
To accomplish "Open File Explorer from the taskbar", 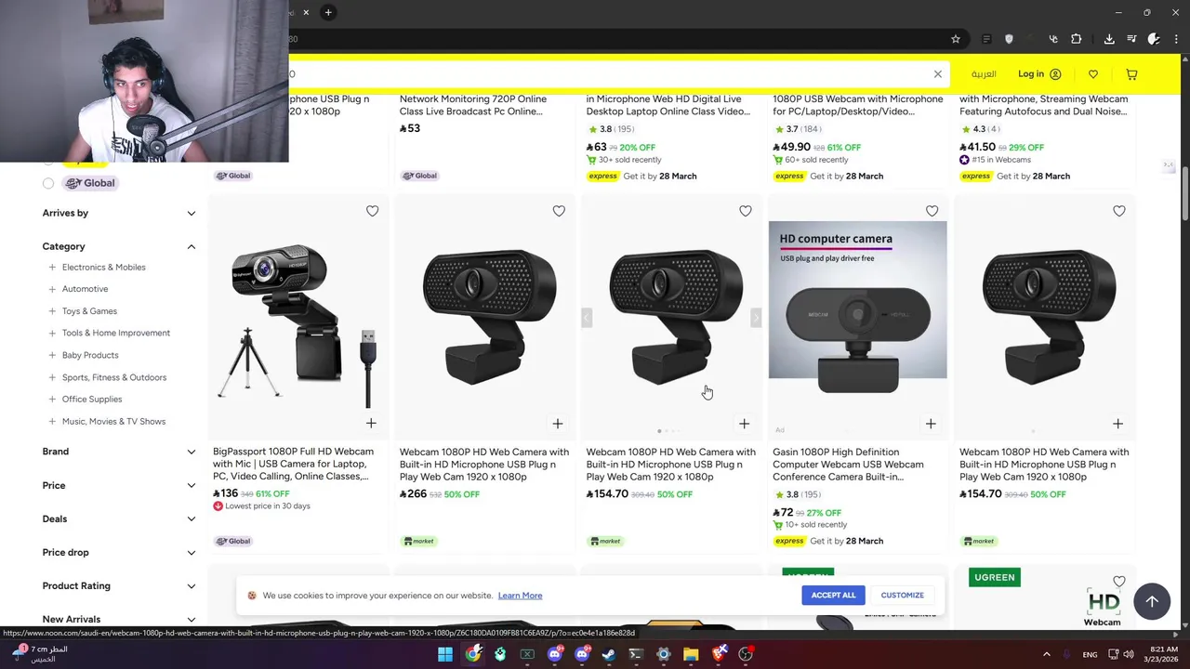I will point(691,654).
